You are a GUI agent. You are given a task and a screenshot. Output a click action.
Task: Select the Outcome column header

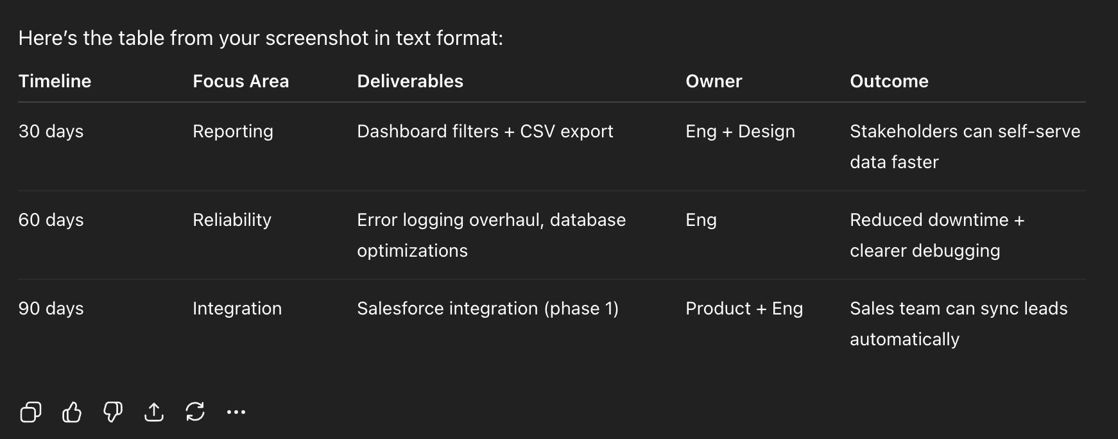889,81
